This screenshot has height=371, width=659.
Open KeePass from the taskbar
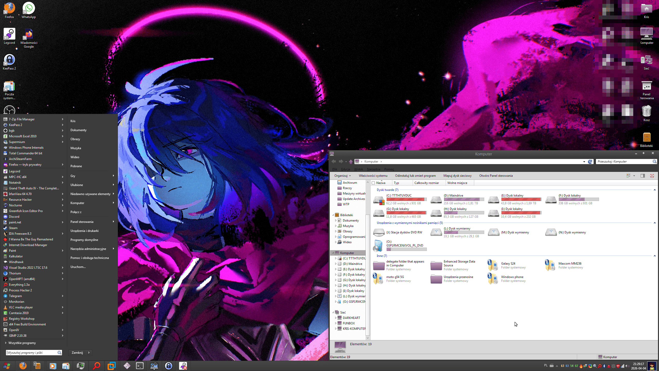point(169,366)
